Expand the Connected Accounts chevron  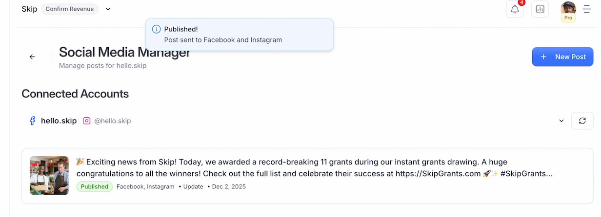pyautogui.click(x=561, y=121)
